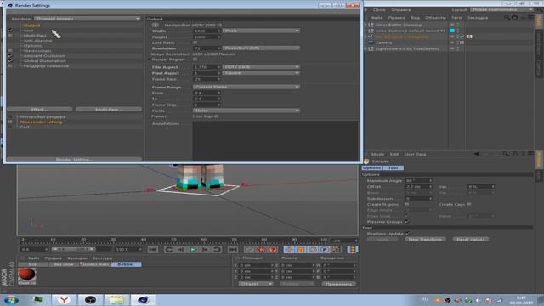This screenshot has height=306, width=544.
Task: Open Resolution units dropdown
Action: tap(261, 48)
